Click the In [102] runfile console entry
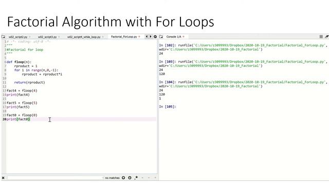 (243, 47)
